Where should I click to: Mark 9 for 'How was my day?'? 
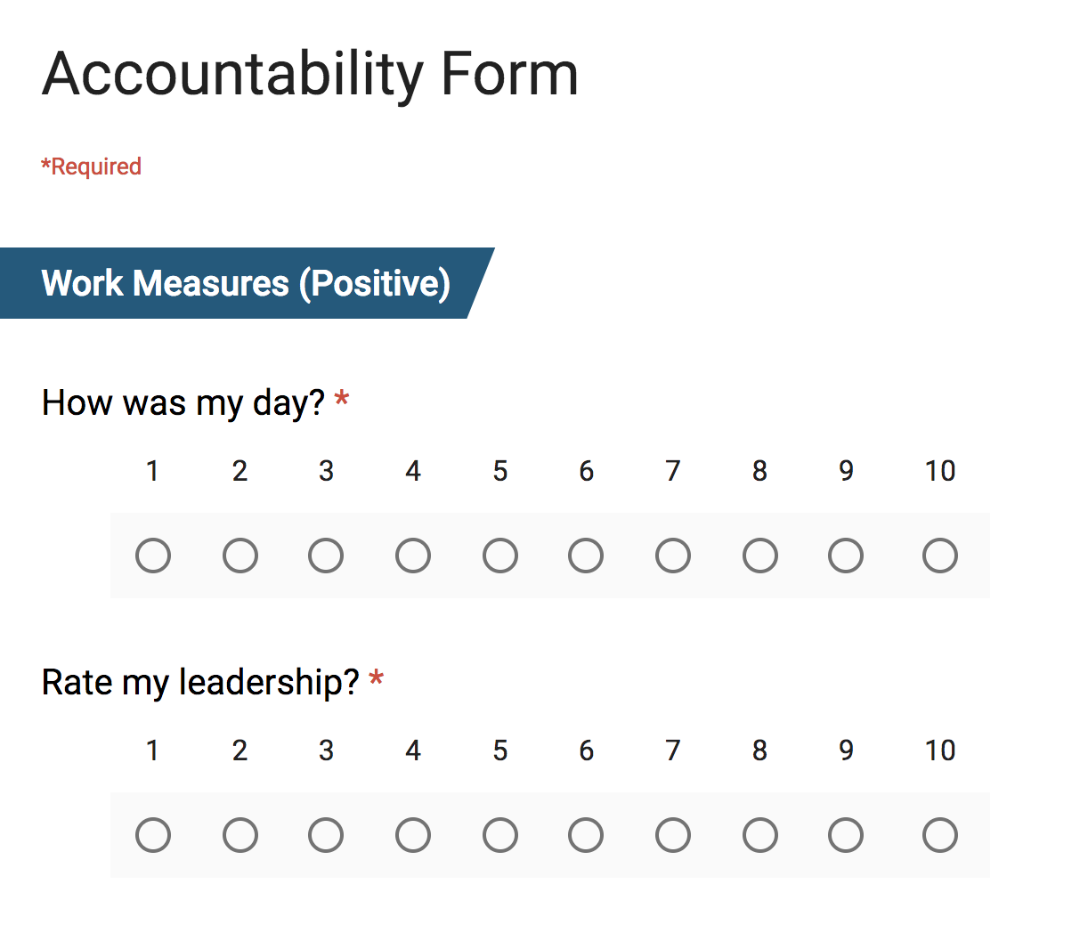pyautogui.click(x=846, y=556)
